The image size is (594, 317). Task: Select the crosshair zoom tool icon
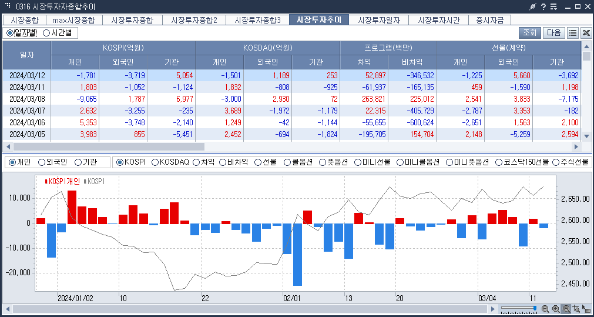click(x=576, y=309)
